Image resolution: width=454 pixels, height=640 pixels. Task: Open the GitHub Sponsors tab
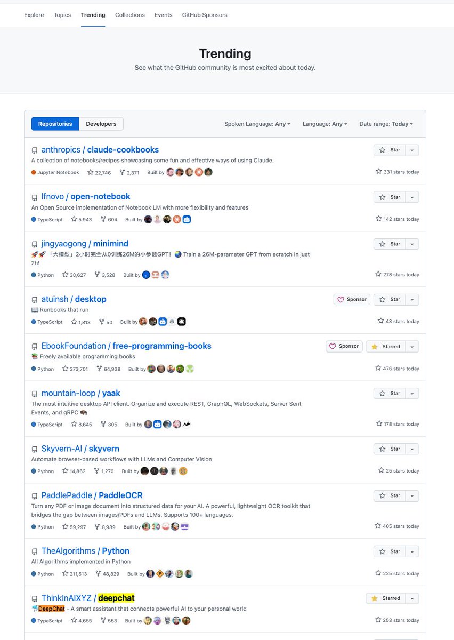205,15
